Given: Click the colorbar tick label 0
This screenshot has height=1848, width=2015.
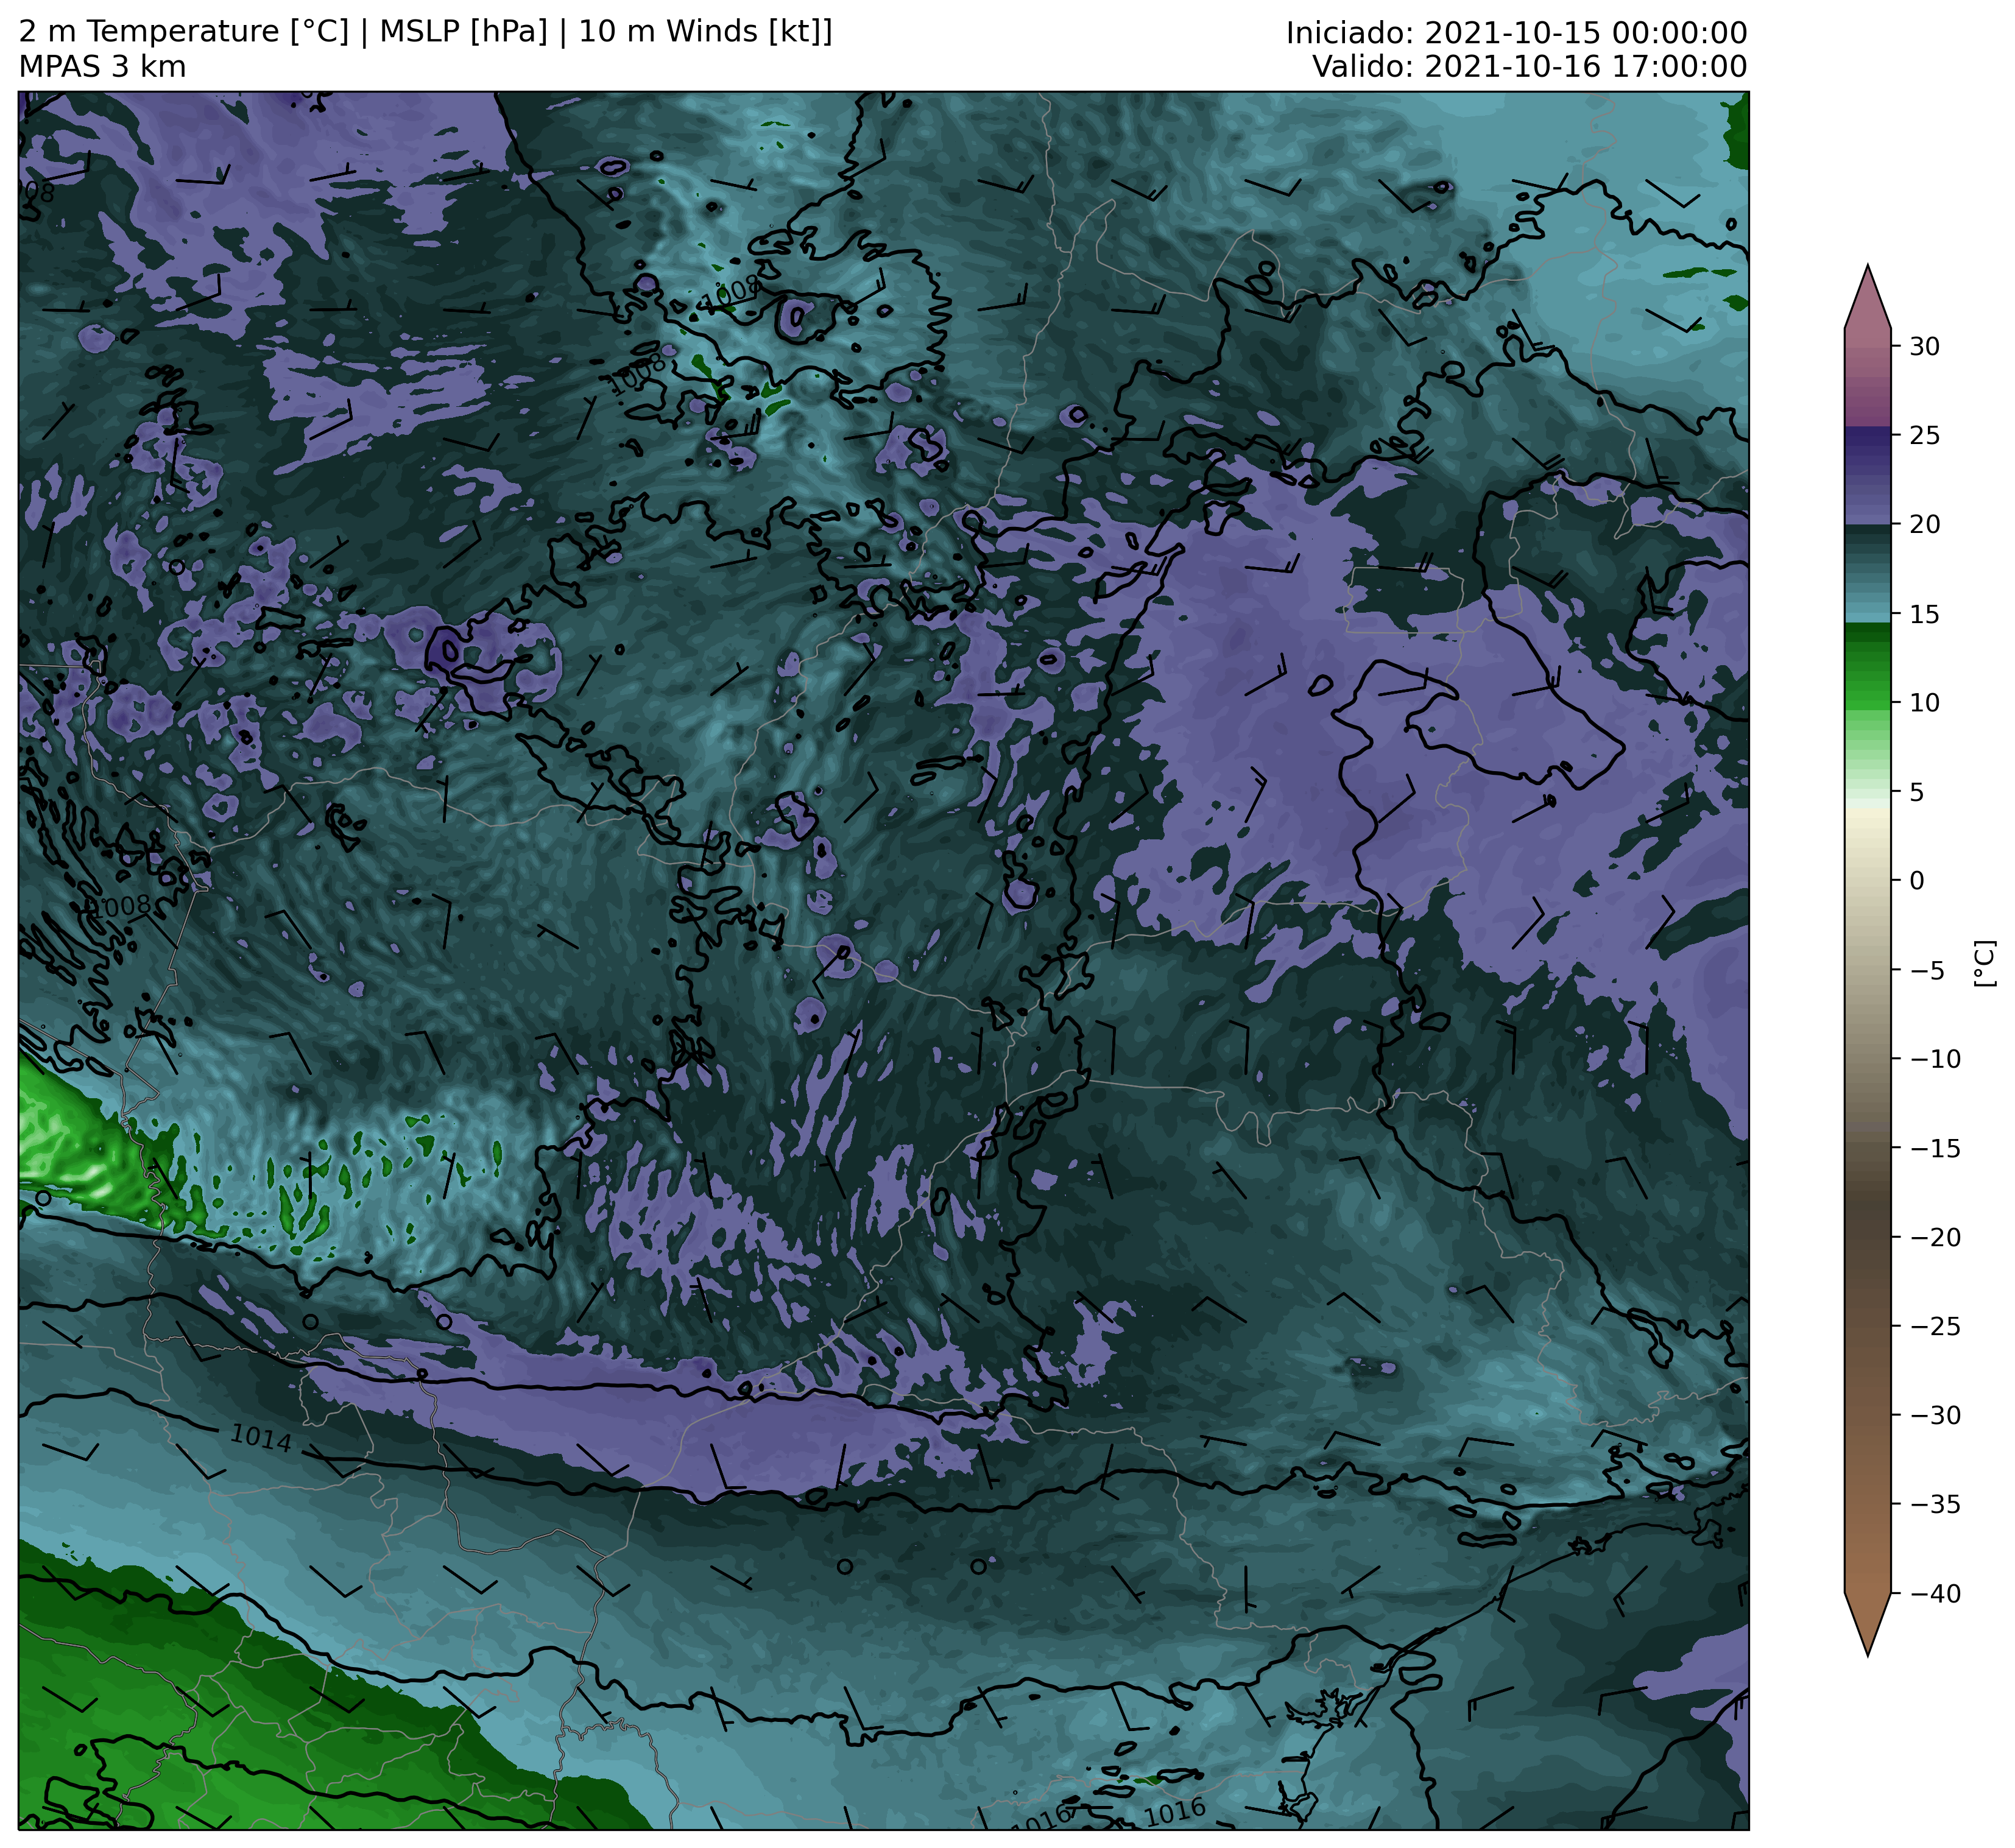Looking at the screenshot, I should [1917, 881].
